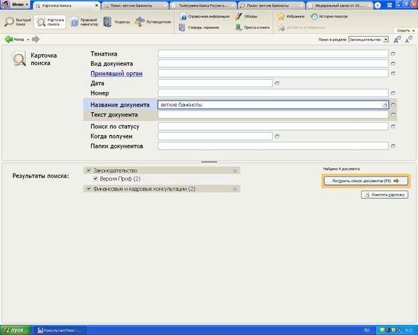Collapse Финансовые и кадровые консультации group
This screenshot has height=335, width=418.
235,189
